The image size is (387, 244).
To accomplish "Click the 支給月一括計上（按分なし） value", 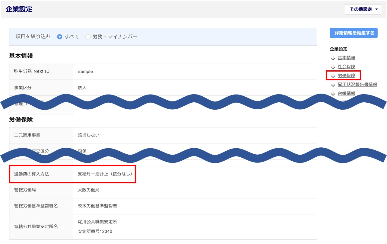I will [x=105, y=174].
